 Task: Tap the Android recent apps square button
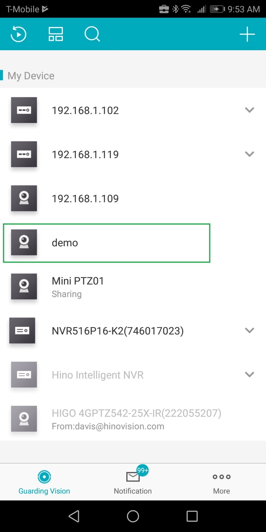[x=192, y=516]
